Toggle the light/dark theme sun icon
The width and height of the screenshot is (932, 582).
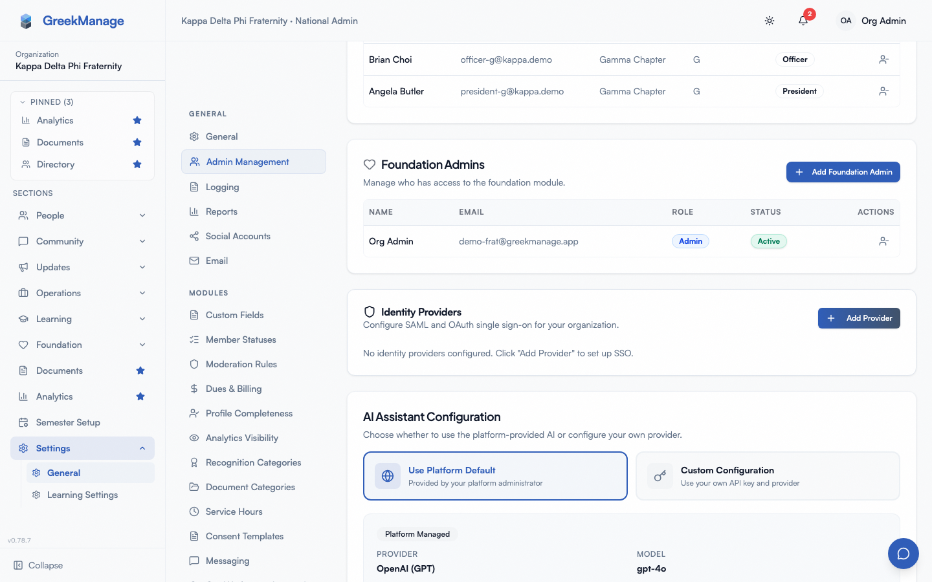click(770, 21)
